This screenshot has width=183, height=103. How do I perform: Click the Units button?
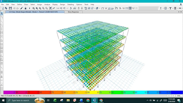tap(179, 96)
